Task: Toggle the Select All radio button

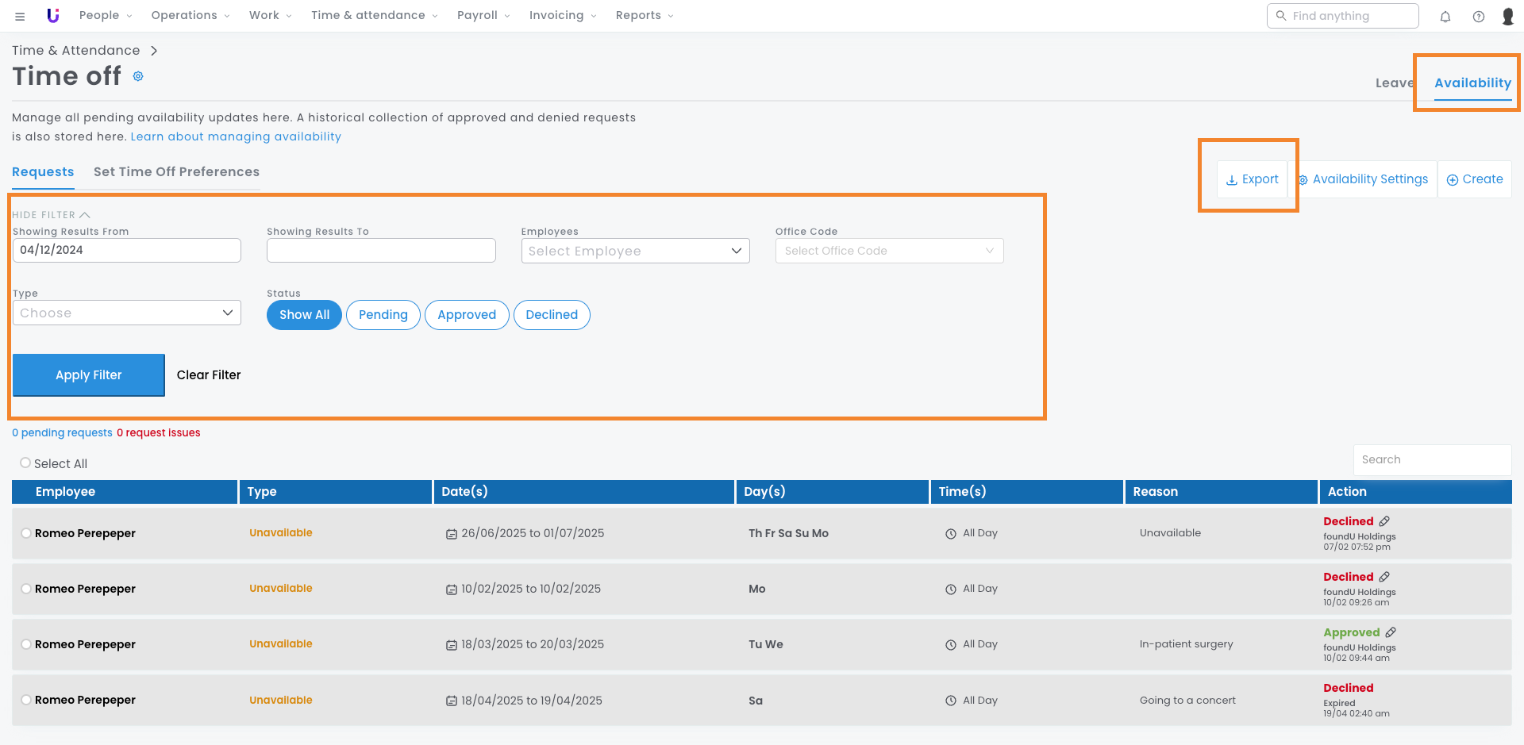Action: point(25,463)
